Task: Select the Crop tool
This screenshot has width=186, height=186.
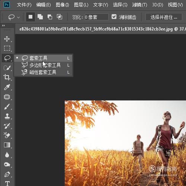Action: pos(7,77)
